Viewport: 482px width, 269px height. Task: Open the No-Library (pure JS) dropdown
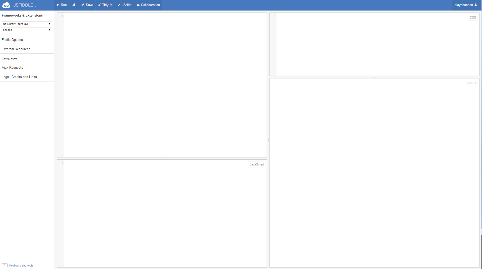tap(27, 24)
